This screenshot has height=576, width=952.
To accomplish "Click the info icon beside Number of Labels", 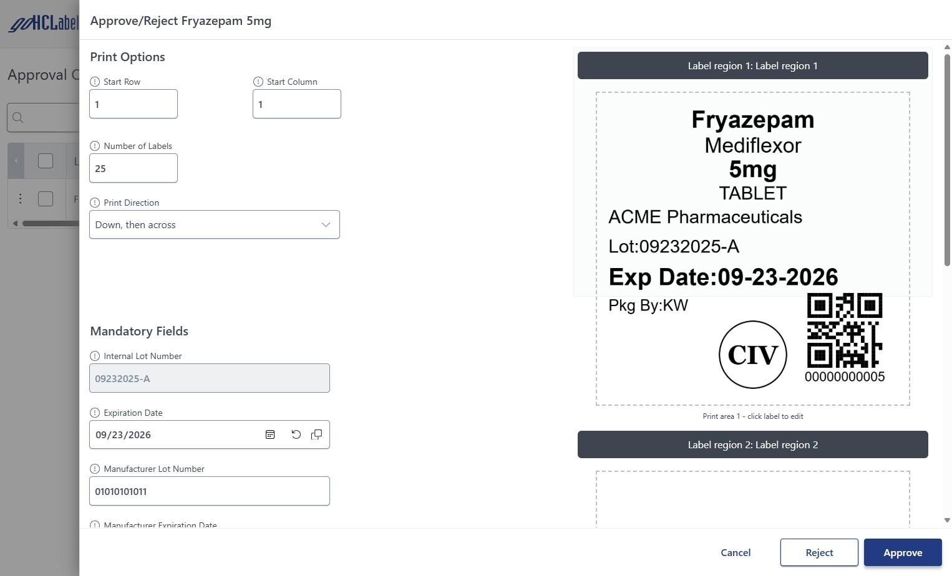I will [95, 146].
